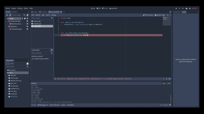Pause the running scene
The width and height of the screenshot is (204, 114).
click(179, 9)
